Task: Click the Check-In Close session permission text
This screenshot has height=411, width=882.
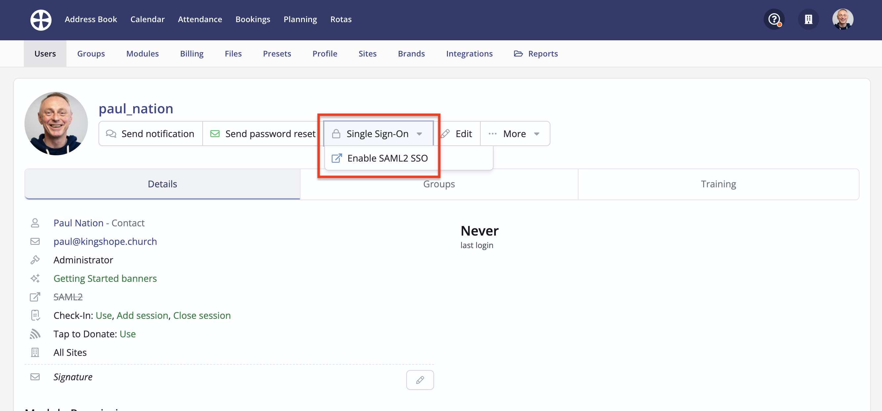Action: click(202, 315)
